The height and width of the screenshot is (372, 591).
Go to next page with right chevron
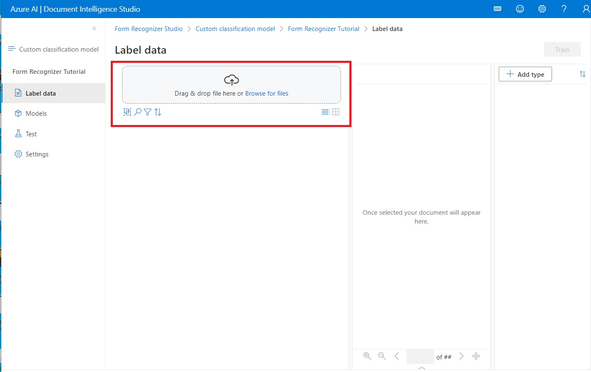(461, 356)
